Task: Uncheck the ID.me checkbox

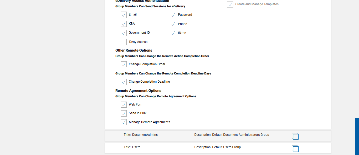Action: [x=173, y=33]
